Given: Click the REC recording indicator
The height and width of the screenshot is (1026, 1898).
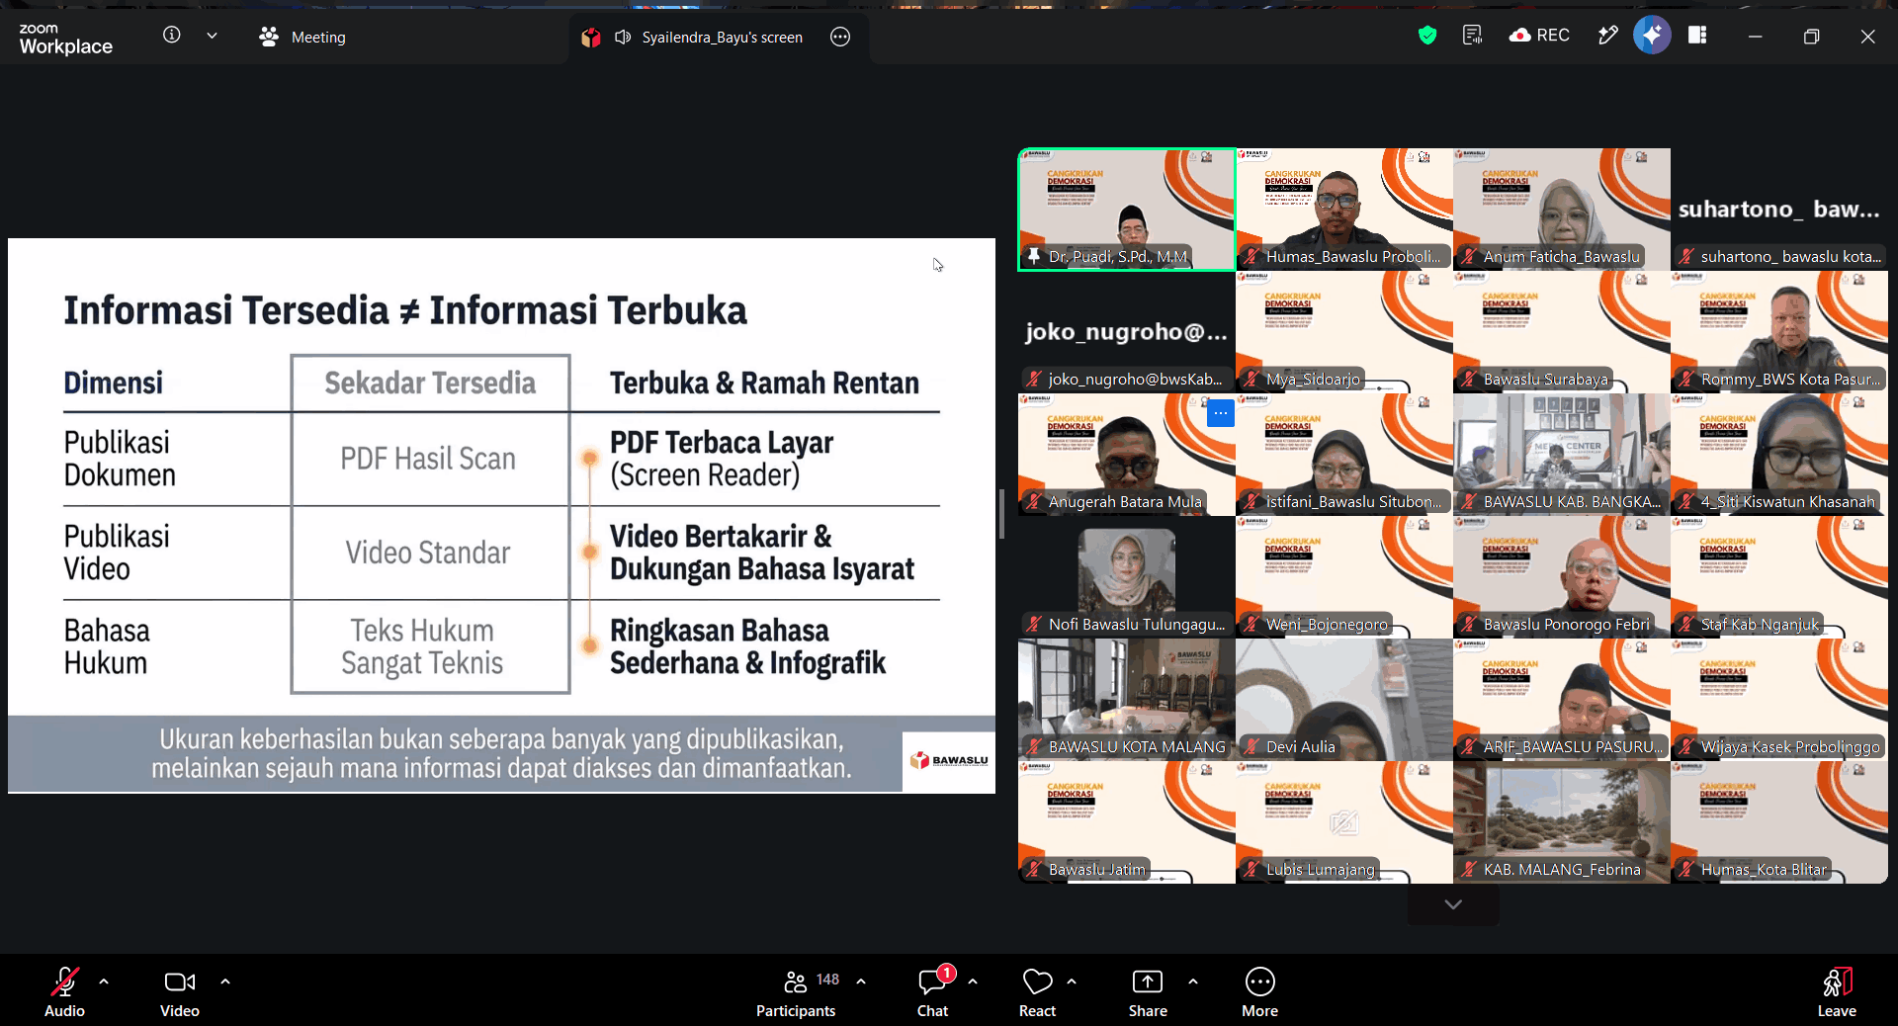Looking at the screenshot, I should 1539,36.
